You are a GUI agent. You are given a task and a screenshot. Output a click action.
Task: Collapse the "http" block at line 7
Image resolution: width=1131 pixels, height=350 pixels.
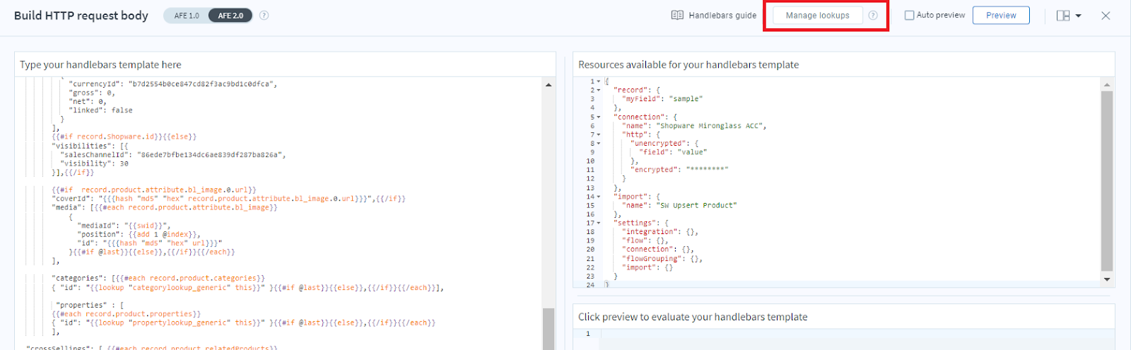[x=599, y=134]
